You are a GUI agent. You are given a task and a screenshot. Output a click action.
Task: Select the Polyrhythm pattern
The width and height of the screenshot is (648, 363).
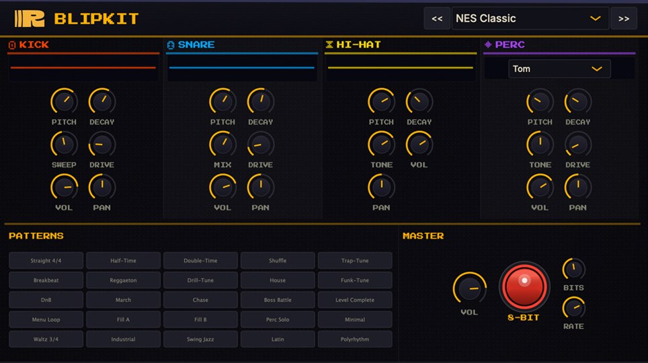pos(355,339)
